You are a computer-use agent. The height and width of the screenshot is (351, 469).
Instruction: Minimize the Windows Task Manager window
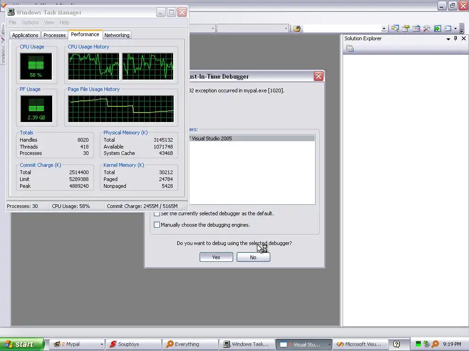[161, 12]
